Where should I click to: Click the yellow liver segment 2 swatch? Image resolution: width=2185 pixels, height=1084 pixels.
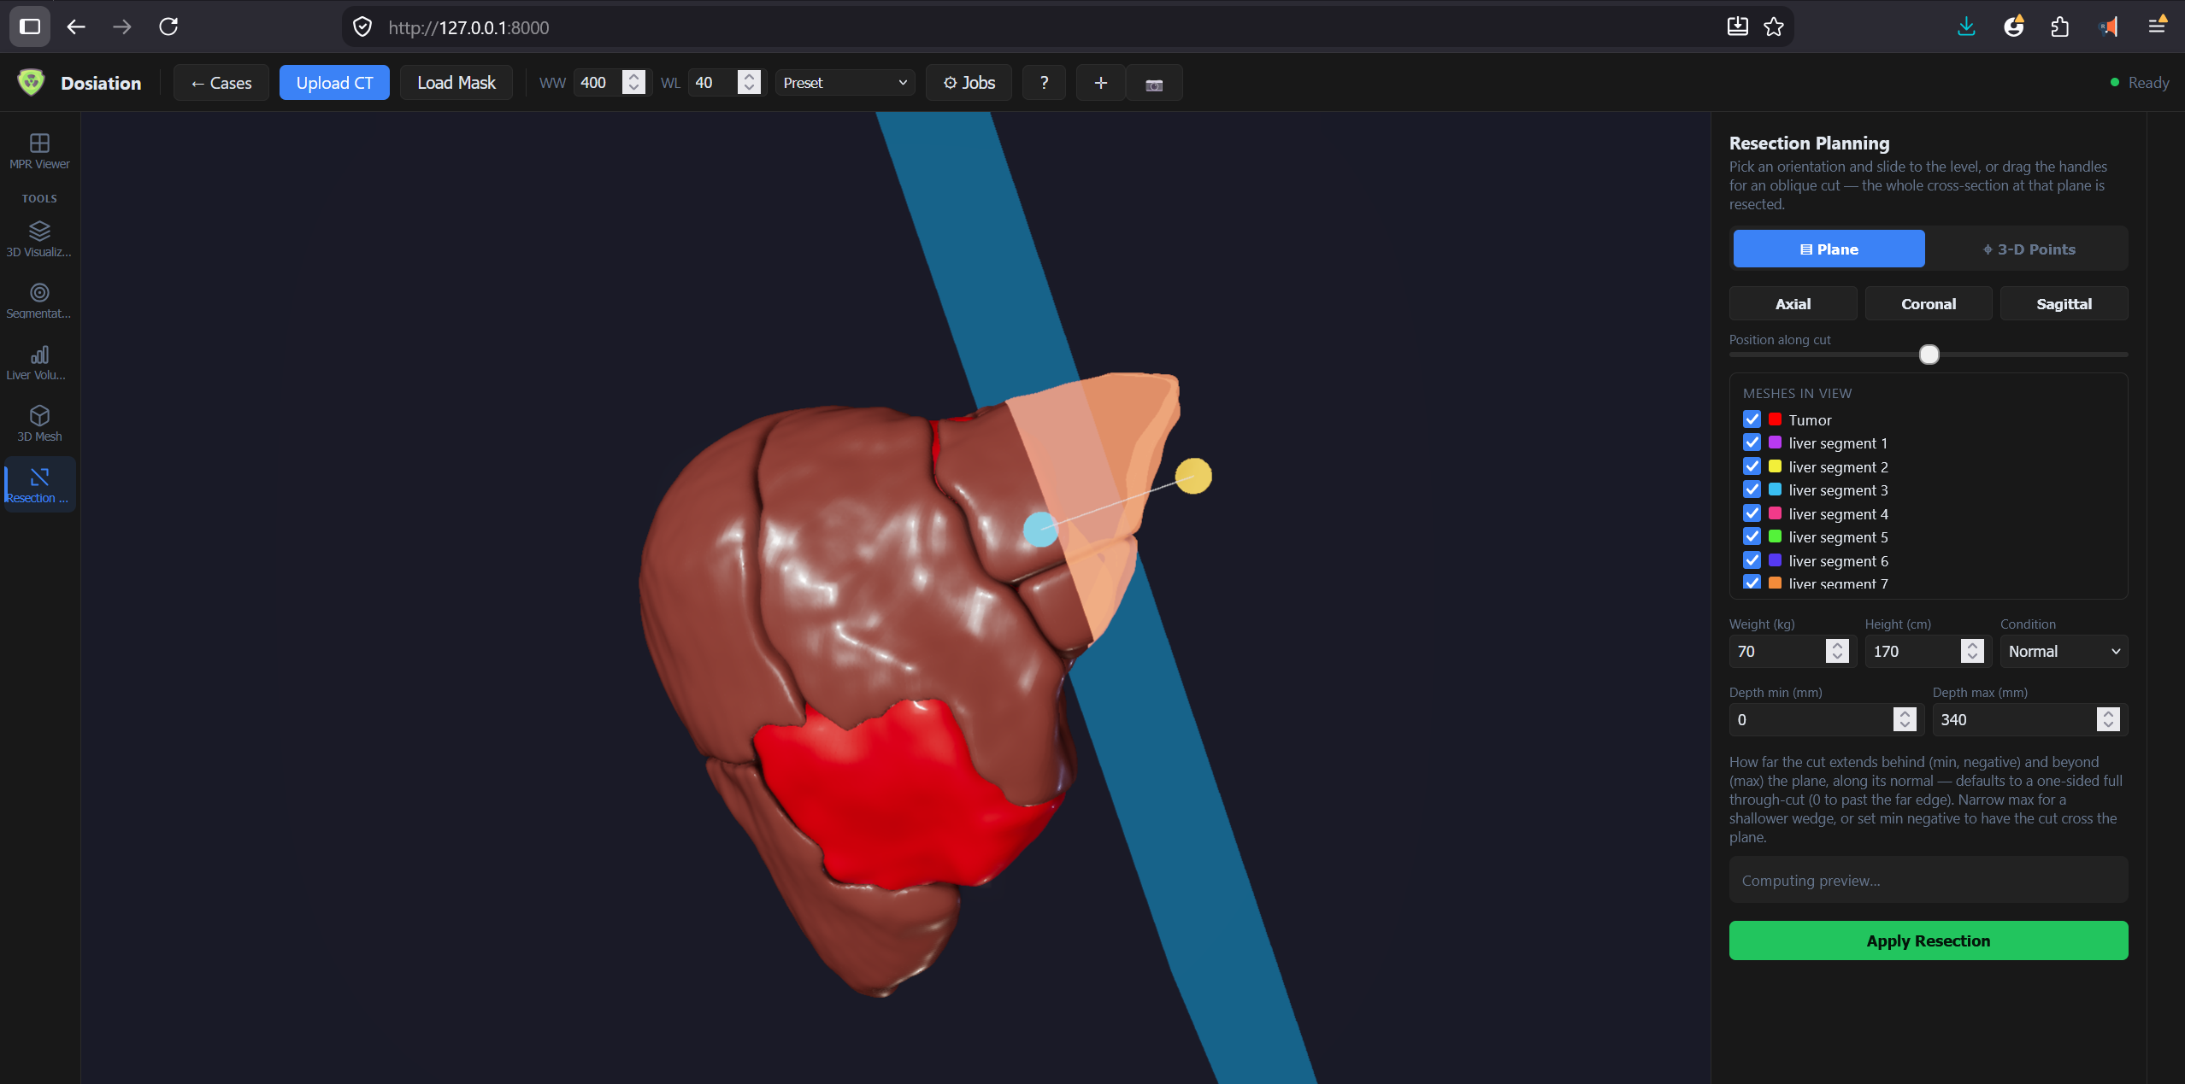click(x=1775, y=466)
